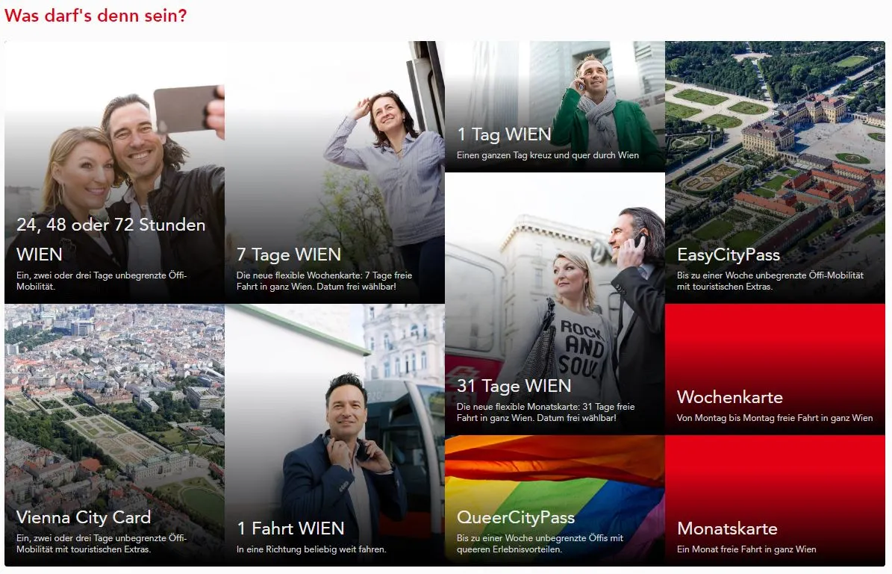The width and height of the screenshot is (892, 574).
Task: Select the Vienna City Card tile
Action: pos(114,434)
